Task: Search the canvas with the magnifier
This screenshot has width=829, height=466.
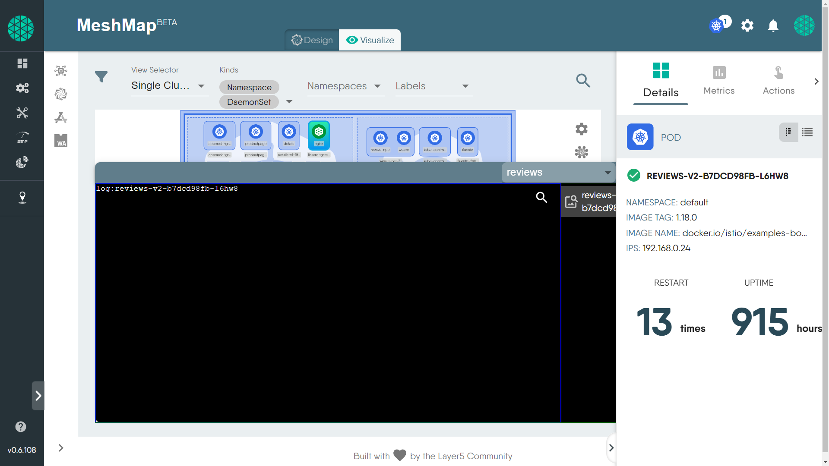Action: click(x=583, y=80)
